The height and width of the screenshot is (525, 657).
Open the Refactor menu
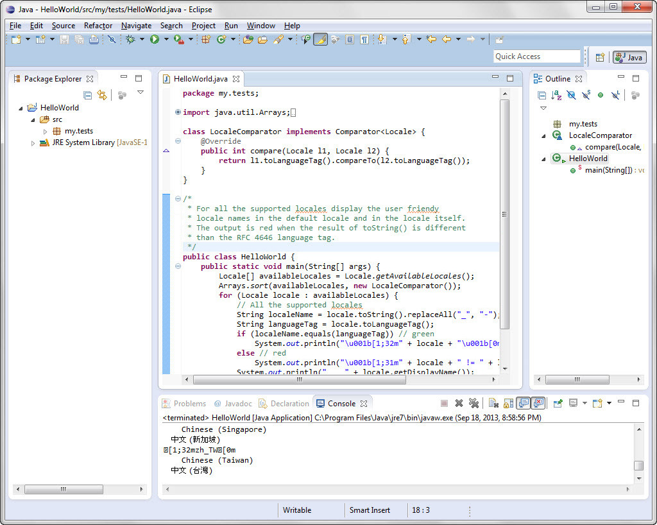click(x=98, y=26)
